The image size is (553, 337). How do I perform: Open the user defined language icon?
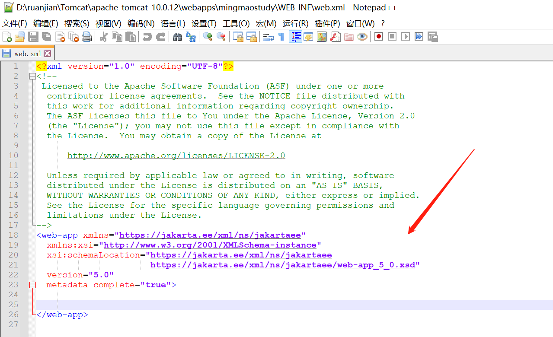point(308,37)
